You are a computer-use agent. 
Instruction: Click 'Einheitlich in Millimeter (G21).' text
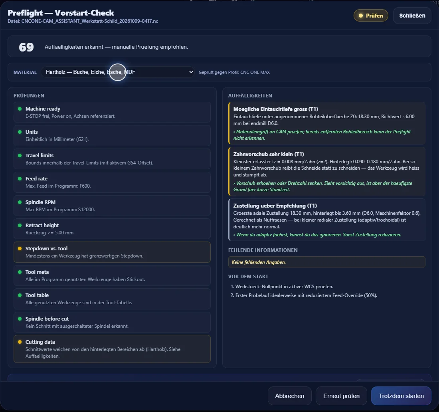click(x=57, y=139)
